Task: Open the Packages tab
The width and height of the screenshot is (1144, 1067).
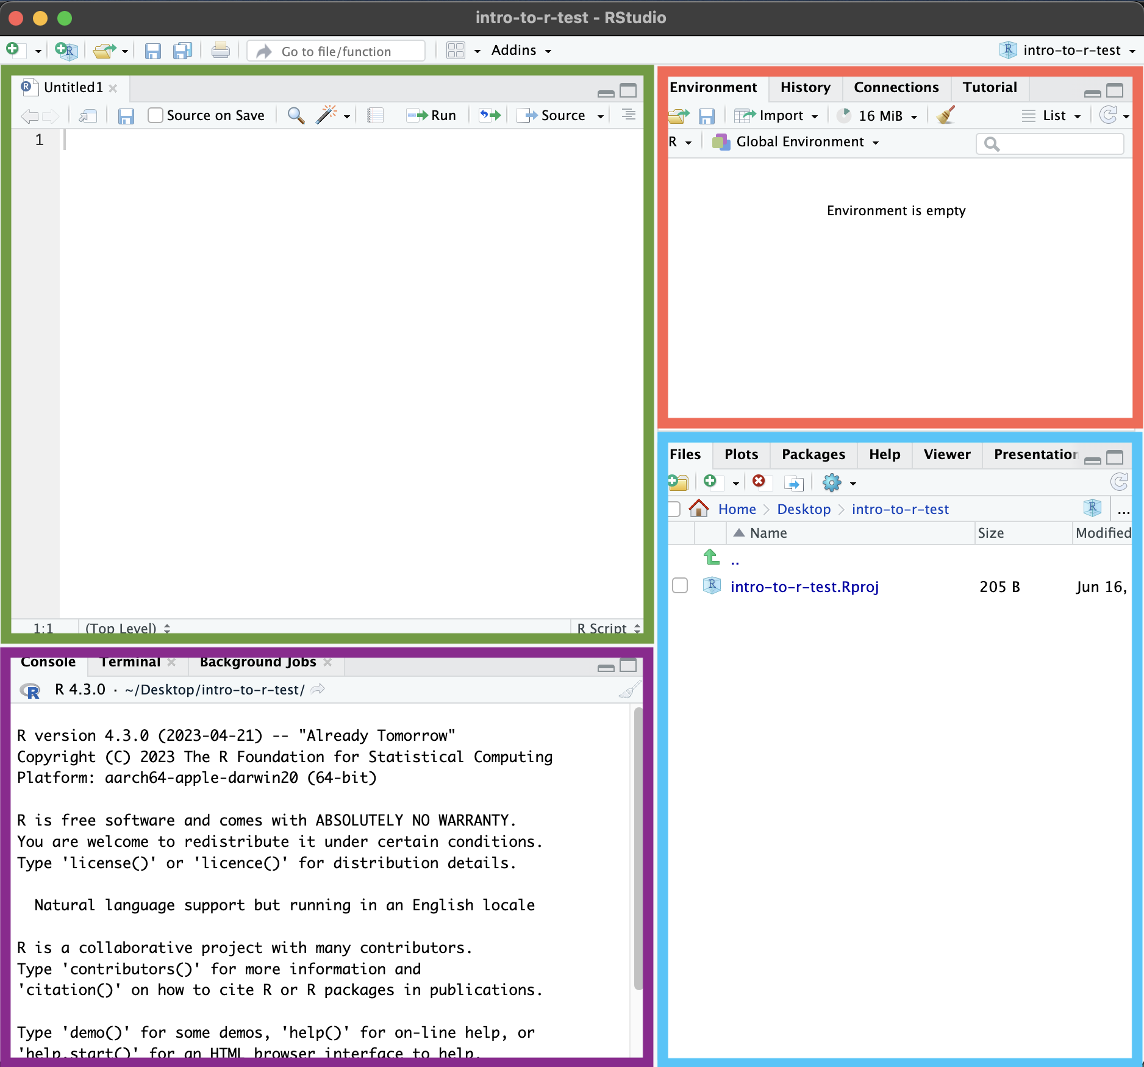Action: click(x=813, y=454)
